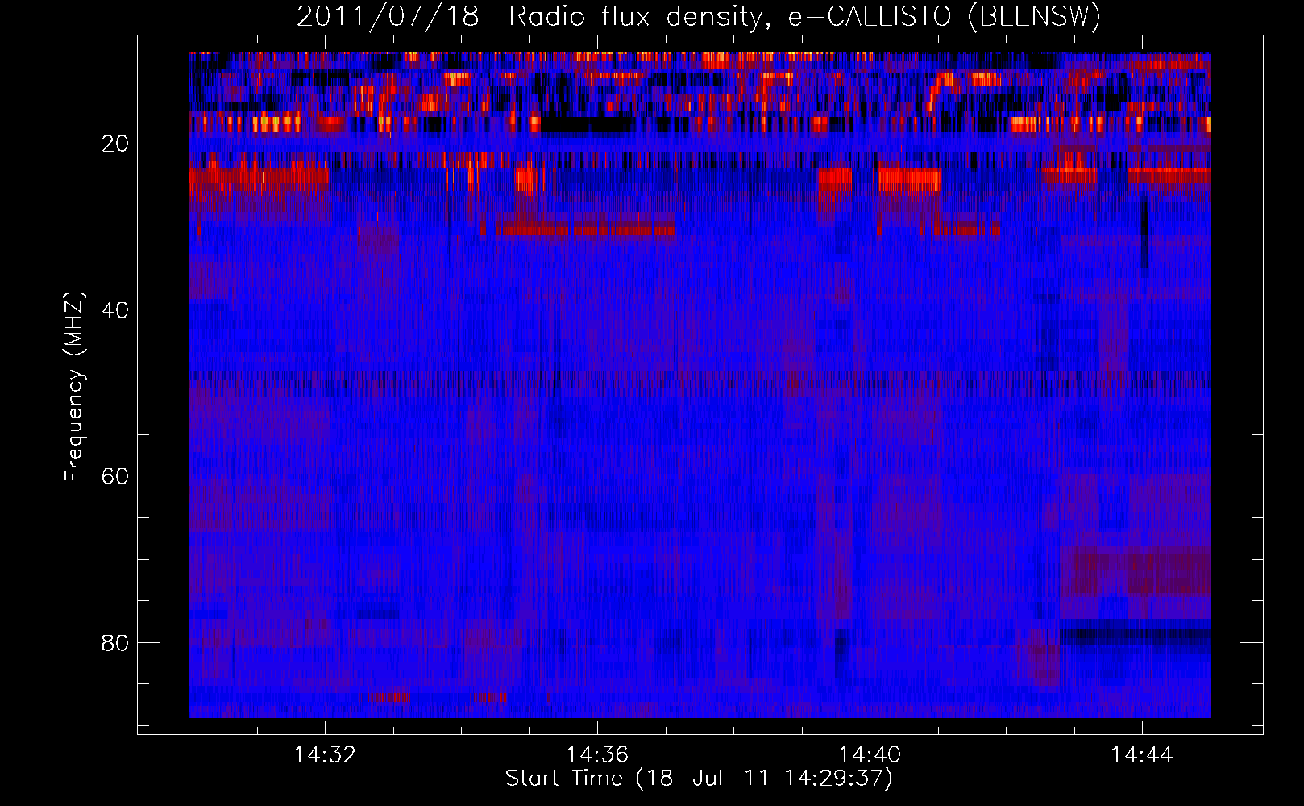Click the 'Frequency (MHZ)' y-axis label
The width and height of the screenshot is (1304, 806).
[x=74, y=387]
